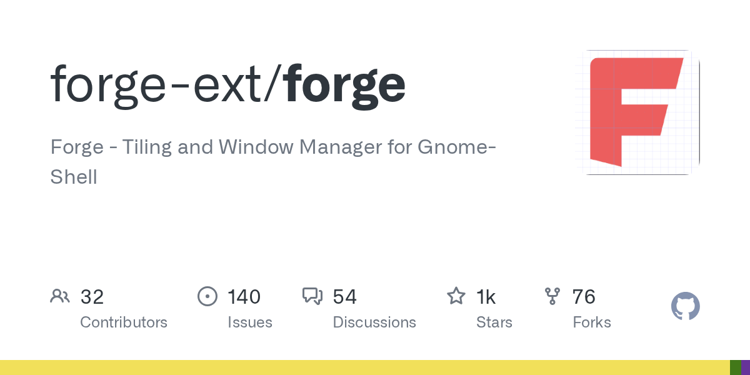Screen dimensions: 750x375
Task: Open the bold forge repository name
Action: click(x=346, y=84)
